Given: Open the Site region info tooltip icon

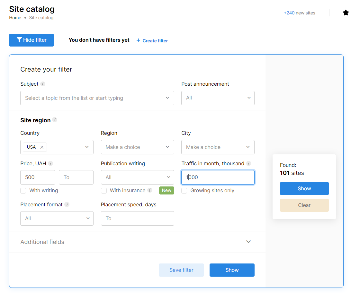Looking at the screenshot, I should (55, 120).
